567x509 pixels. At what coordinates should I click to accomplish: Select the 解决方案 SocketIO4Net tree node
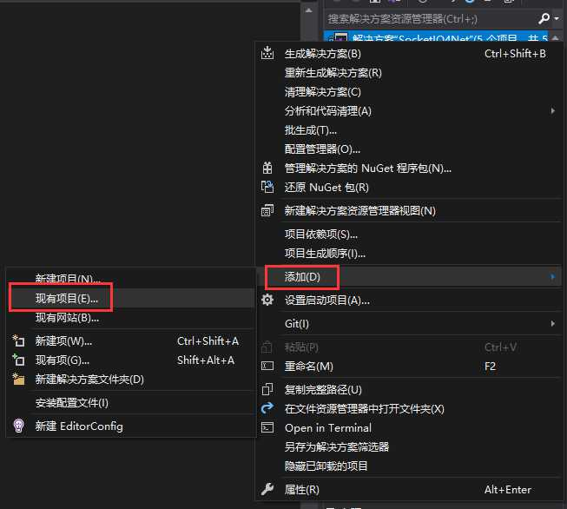point(436,36)
